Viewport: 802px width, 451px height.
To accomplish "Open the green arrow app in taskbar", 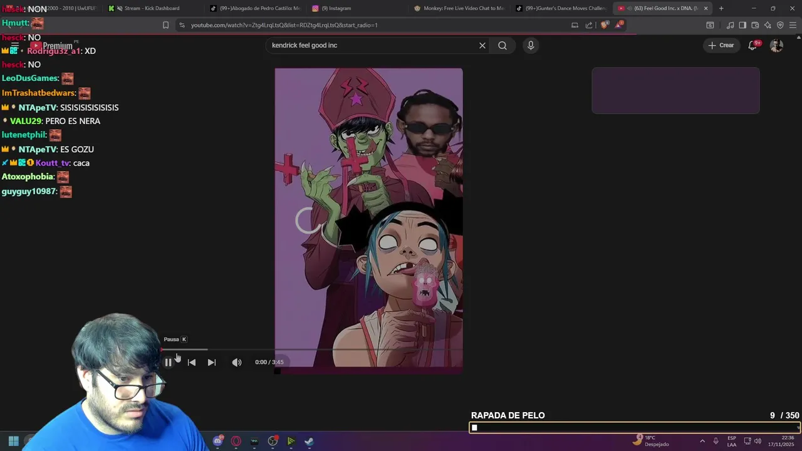I will [291, 441].
